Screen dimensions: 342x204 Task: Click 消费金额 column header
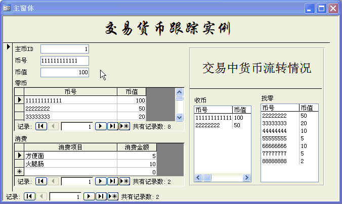pos(137,147)
